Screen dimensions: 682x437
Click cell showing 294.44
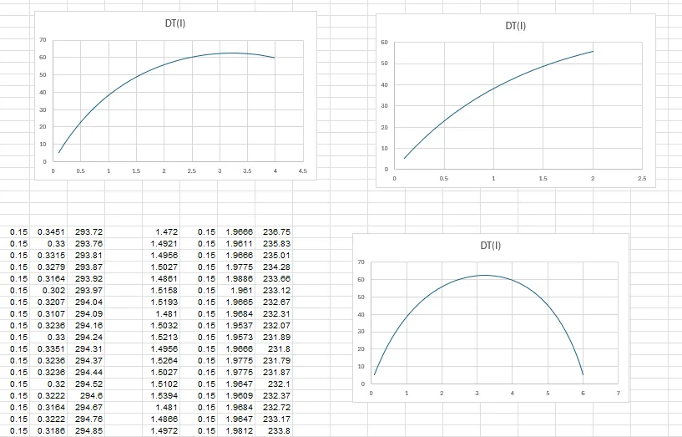point(86,373)
